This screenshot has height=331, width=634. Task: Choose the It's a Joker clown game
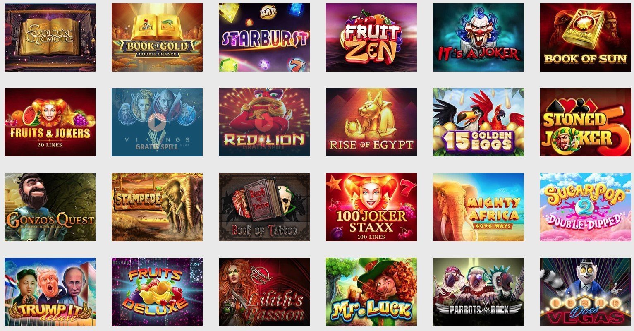(478, 37)
